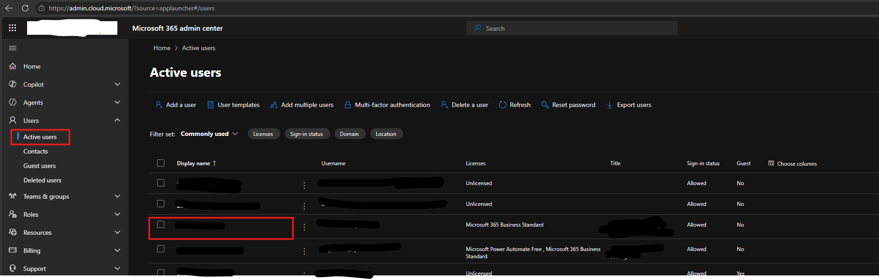
Task: Click the Reset password key icon
Action: [x=545, y=105]
